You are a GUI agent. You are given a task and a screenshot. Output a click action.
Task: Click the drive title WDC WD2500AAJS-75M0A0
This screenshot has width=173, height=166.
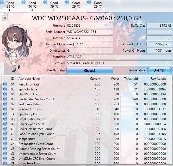(x=72, y=18)
